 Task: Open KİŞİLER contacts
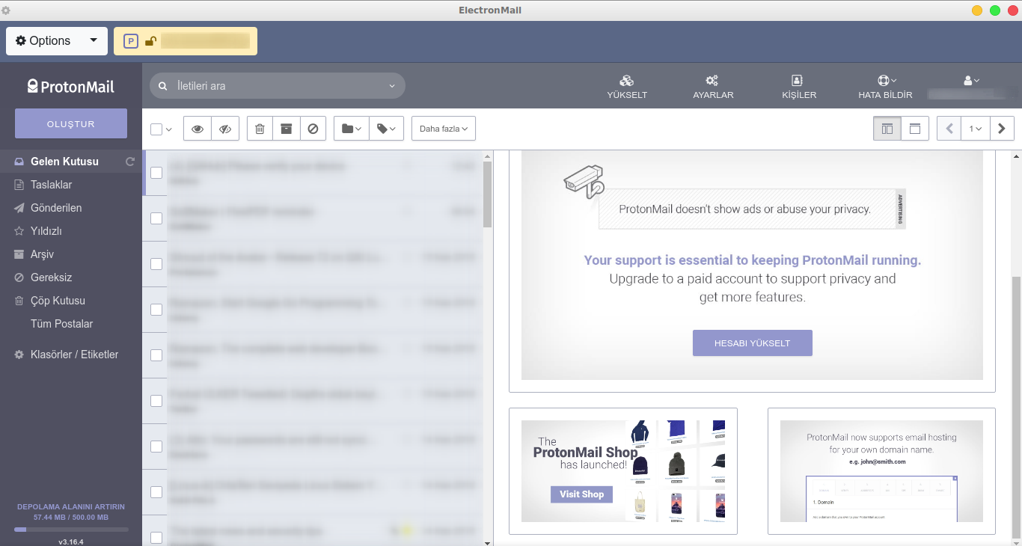[798, 87]
